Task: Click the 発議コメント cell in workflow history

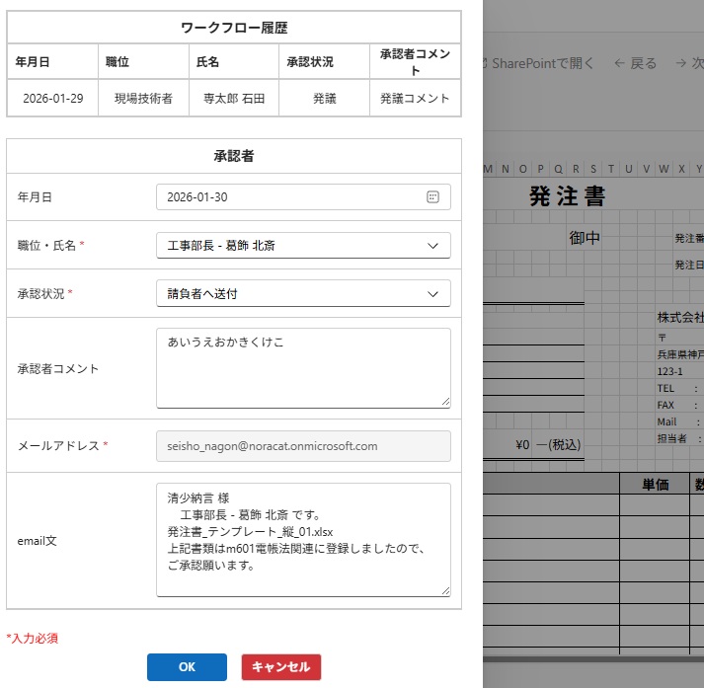Action: [x=415, y=99]
